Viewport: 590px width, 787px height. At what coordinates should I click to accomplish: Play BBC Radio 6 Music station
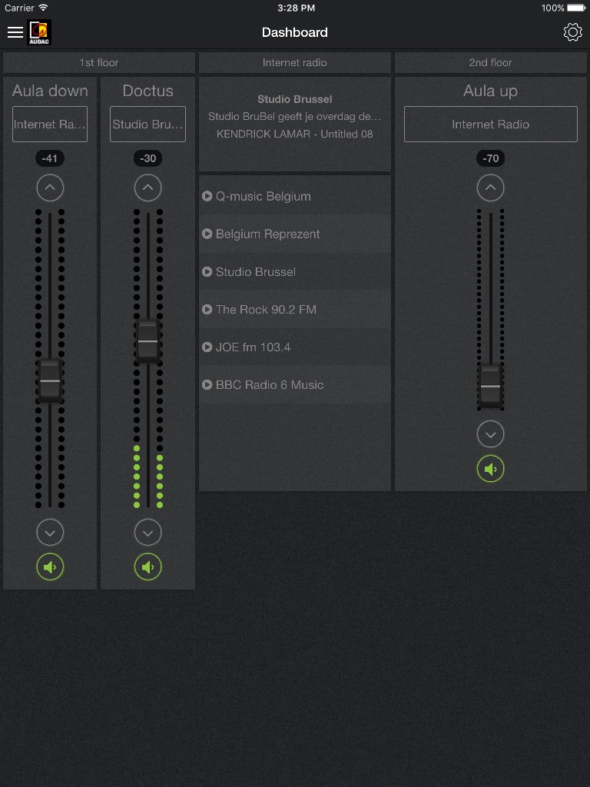tap(294, 384)
